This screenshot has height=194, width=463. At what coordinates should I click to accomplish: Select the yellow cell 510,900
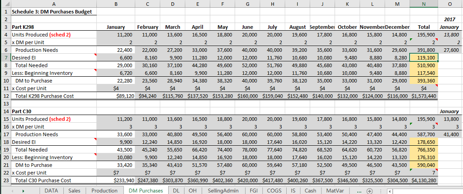(x=423, y=65)
